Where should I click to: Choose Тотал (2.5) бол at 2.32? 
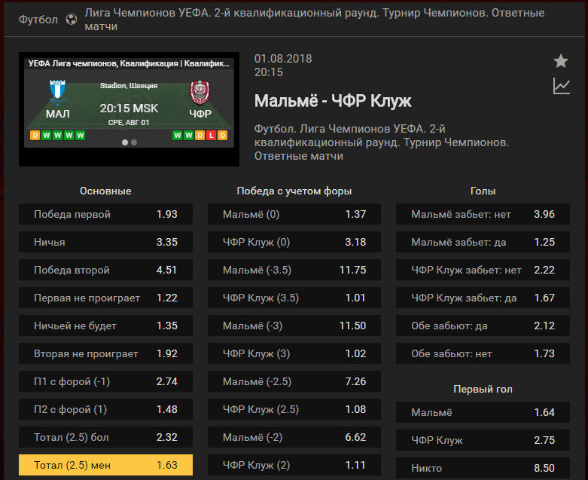105,437
